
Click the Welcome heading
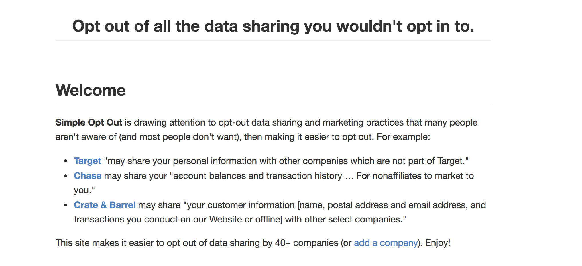coord(91,90)
